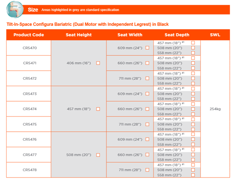Tick 457 mm (18") seat depth for CR5470

point(193,43)
